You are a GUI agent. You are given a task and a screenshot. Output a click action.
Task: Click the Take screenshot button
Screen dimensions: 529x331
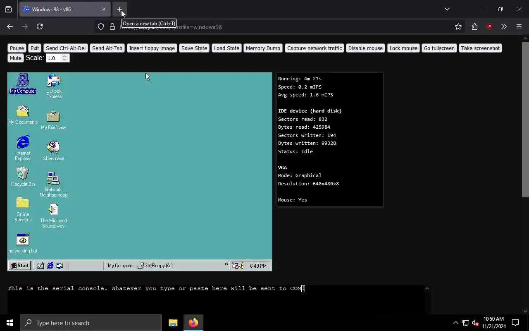[x=480, y=48]
